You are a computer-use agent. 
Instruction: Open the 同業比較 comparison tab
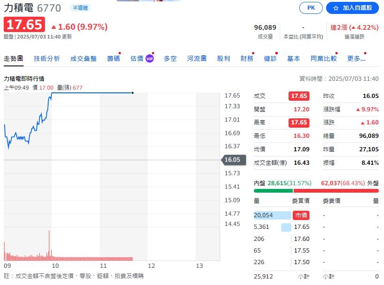[323, 58]
